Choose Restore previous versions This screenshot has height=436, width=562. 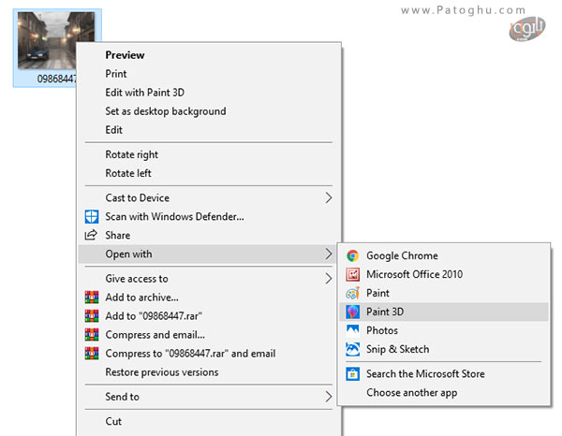[209, 372]
